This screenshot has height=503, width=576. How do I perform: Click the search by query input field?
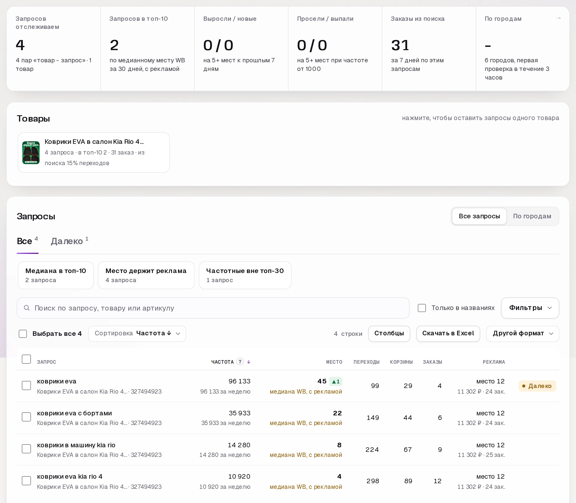[x=213, y=308]
